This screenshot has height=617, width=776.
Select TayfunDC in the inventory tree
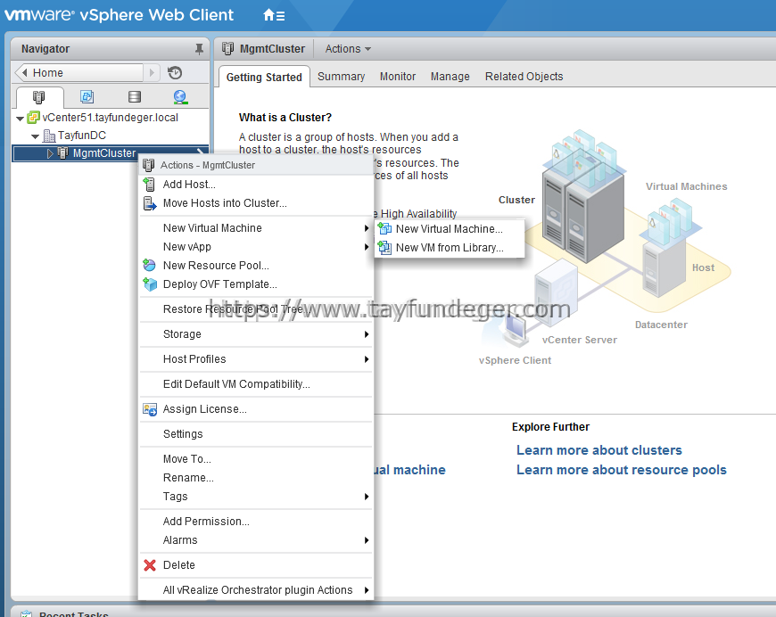pyautogui.click(x=82, y=136)
